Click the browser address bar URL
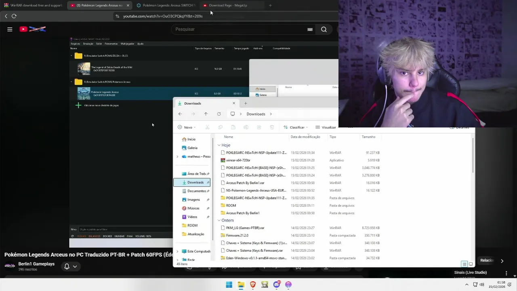517x291 pixels. pos(163,16)
